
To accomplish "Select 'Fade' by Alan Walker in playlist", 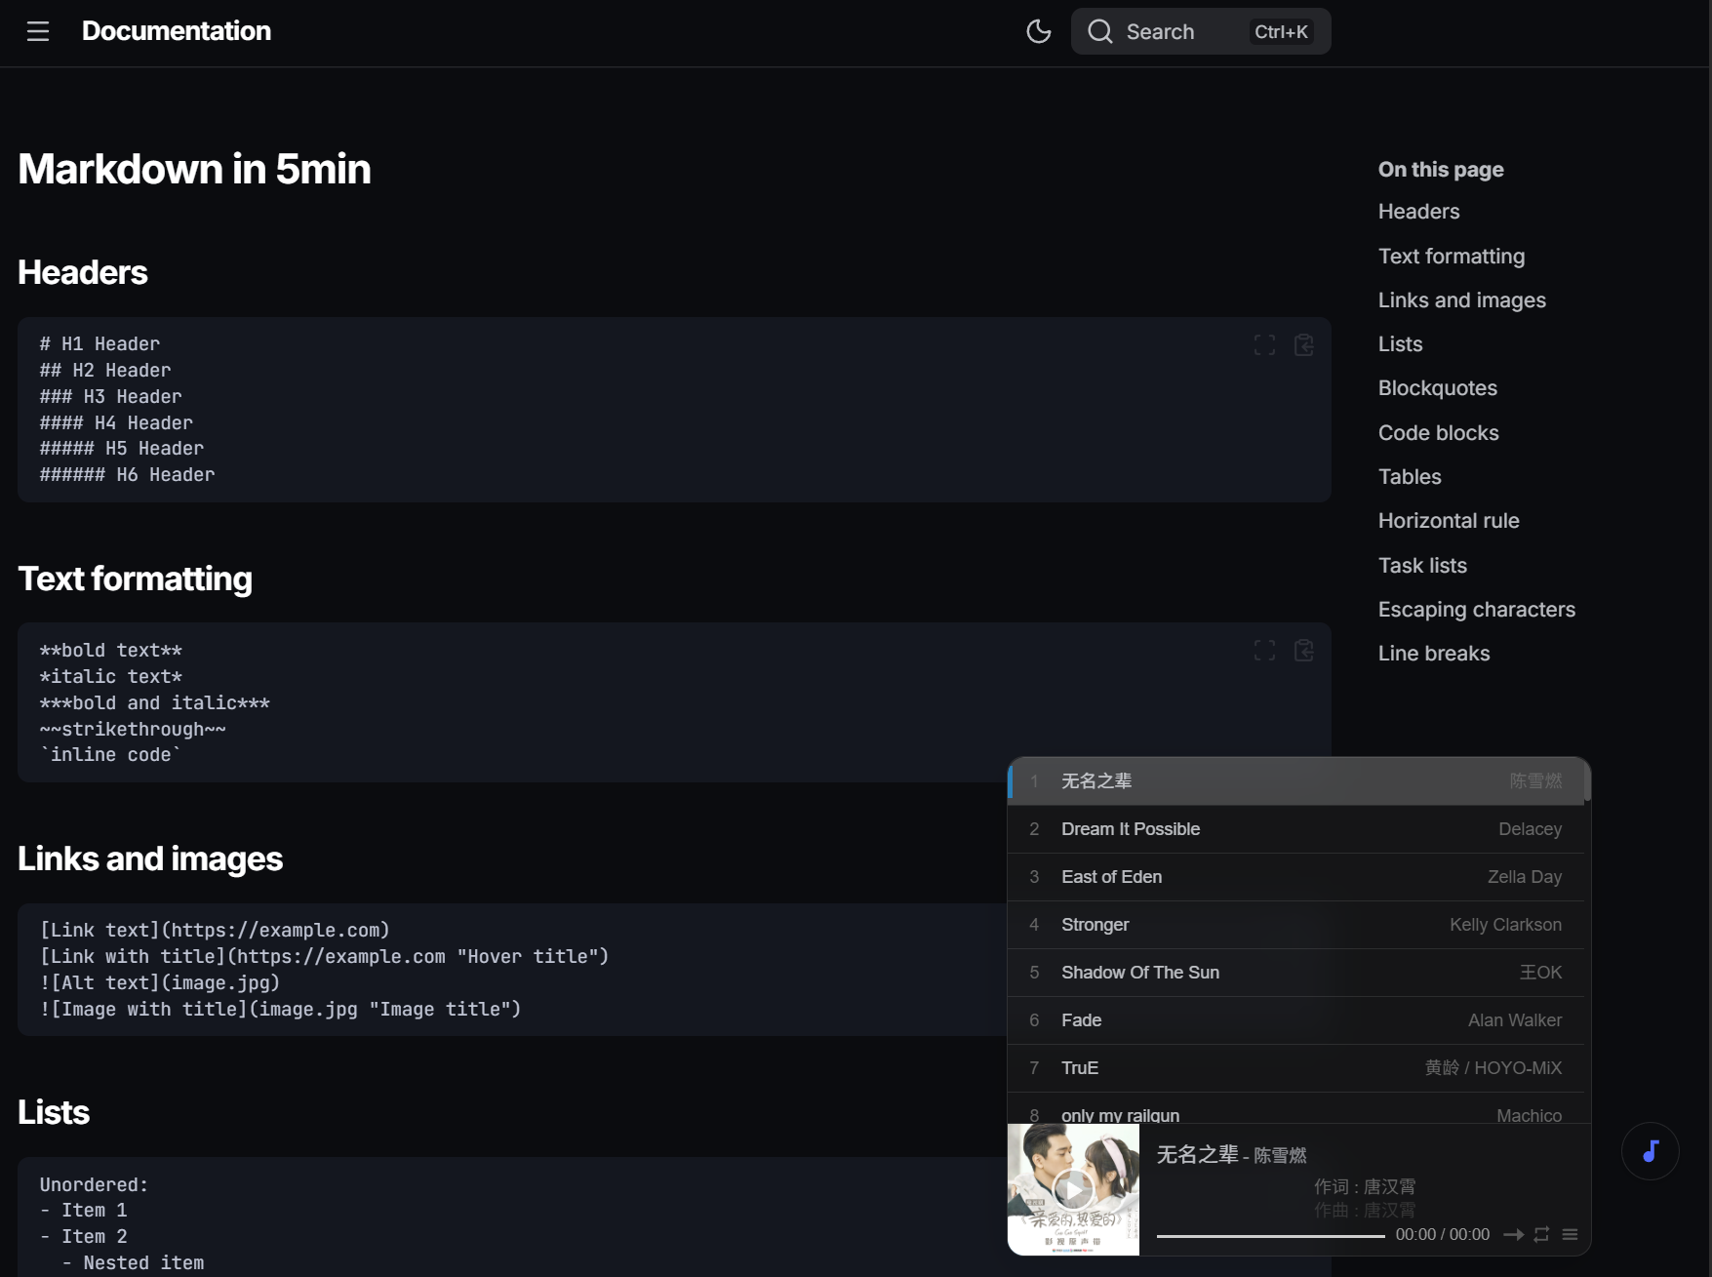I will tap(1081, 1020).
